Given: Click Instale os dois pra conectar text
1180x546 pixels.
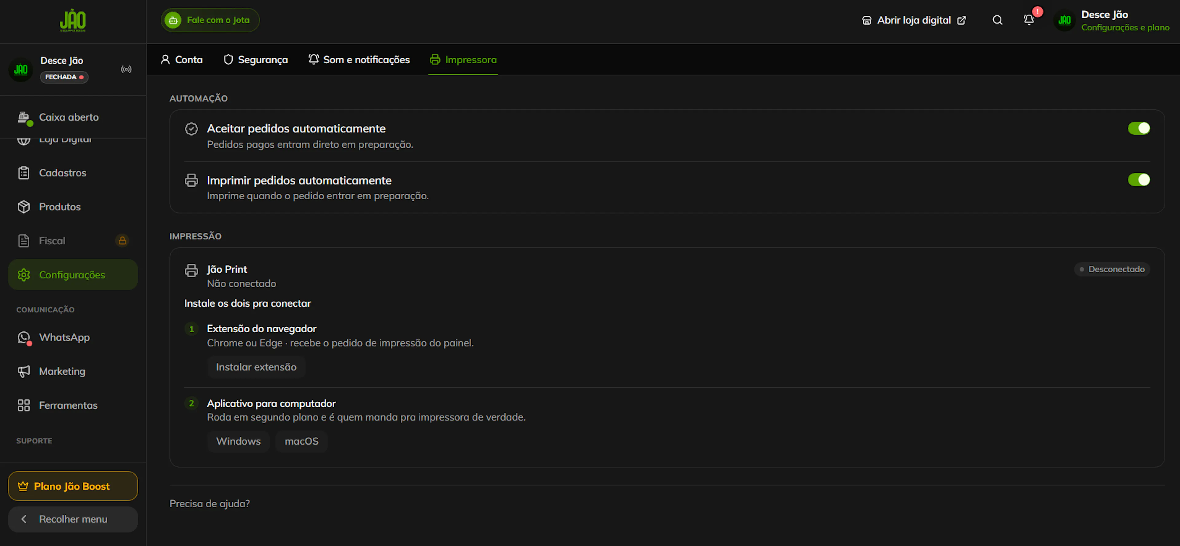Looking at the screenshot, I should (x=247, y=303).
